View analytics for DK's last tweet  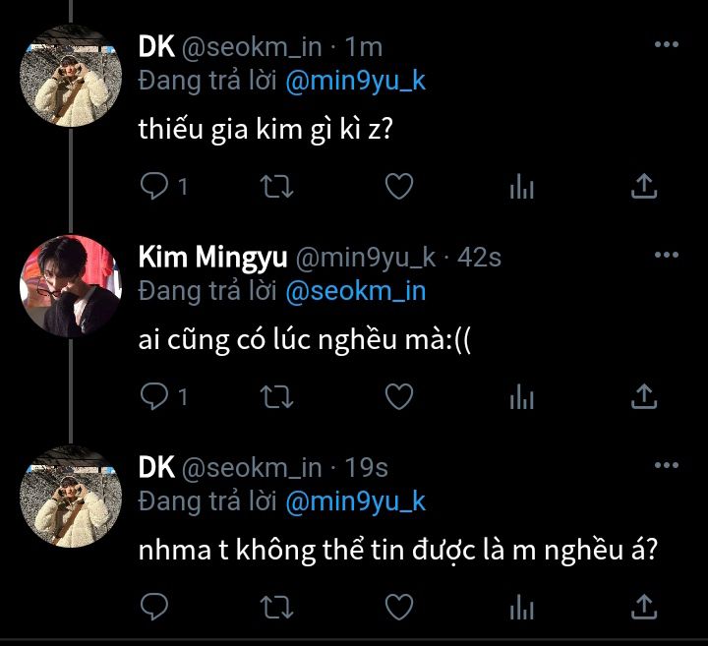pyautogui.click(x=521, y=606)
